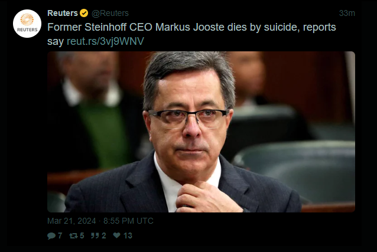This screenshot has width=377, height=252.
Task: Open the @Reuters handle link
Action: coord(110,13)
